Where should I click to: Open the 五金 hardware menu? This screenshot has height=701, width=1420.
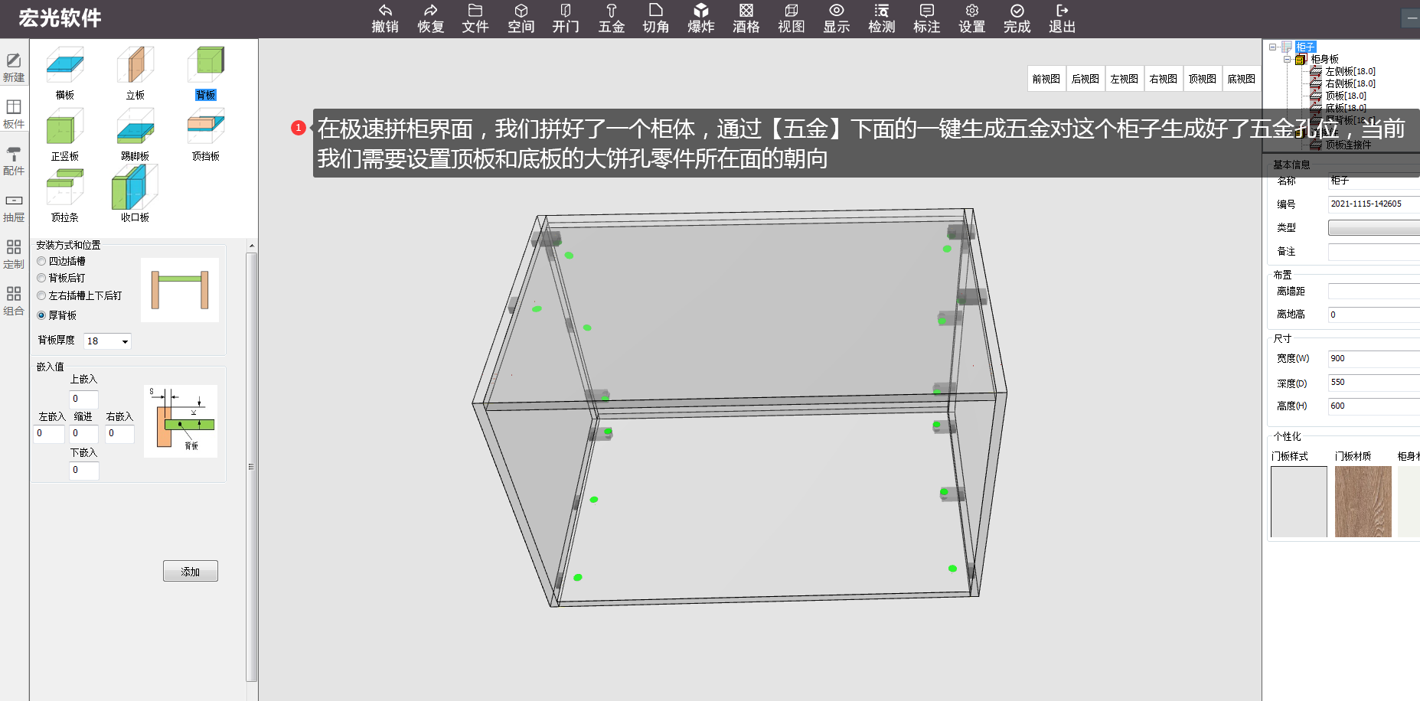click(x=612, y=18)
